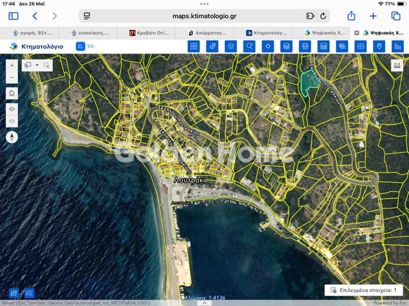The height and width of the screenshot is (306, 409).
Task: Return map to home extent
Action: point(12,94)
